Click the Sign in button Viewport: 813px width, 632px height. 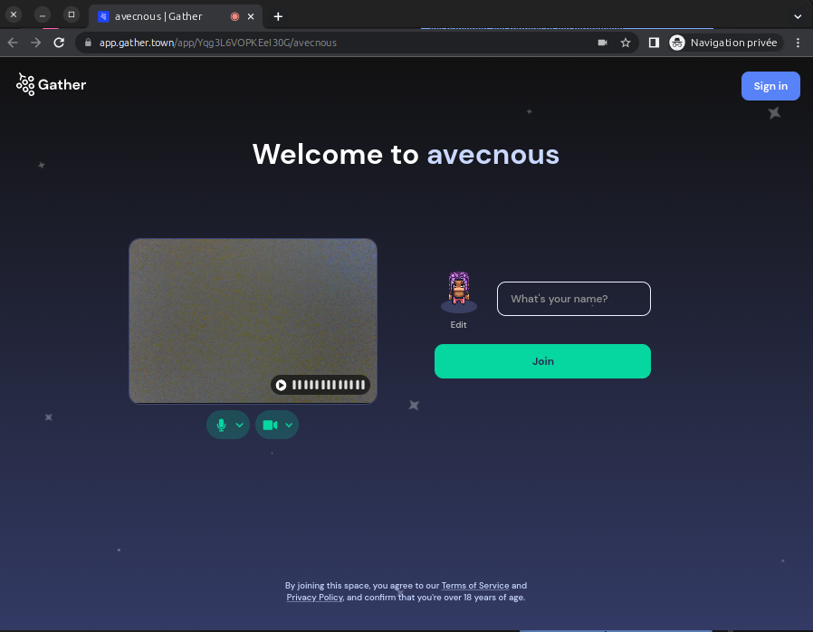click(x=770, y=86)
